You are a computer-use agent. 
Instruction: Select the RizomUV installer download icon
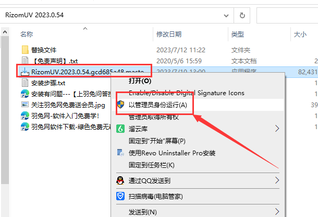coord(25,72)
